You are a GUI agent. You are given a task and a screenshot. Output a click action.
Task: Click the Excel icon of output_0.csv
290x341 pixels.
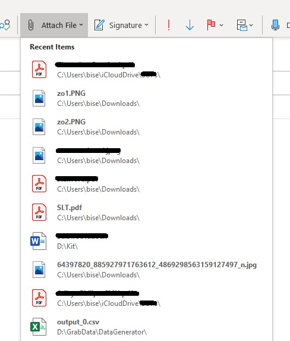(x=39, y=327)
